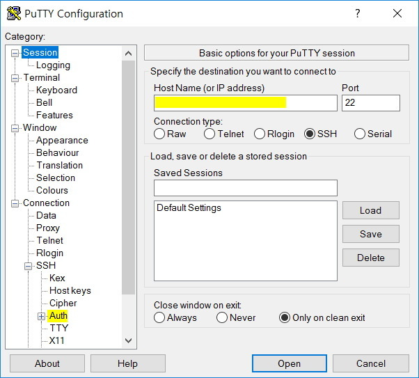The height and width of the screenshot is (378, 419).
Task: Open the Appearance category
Action: 62,141
